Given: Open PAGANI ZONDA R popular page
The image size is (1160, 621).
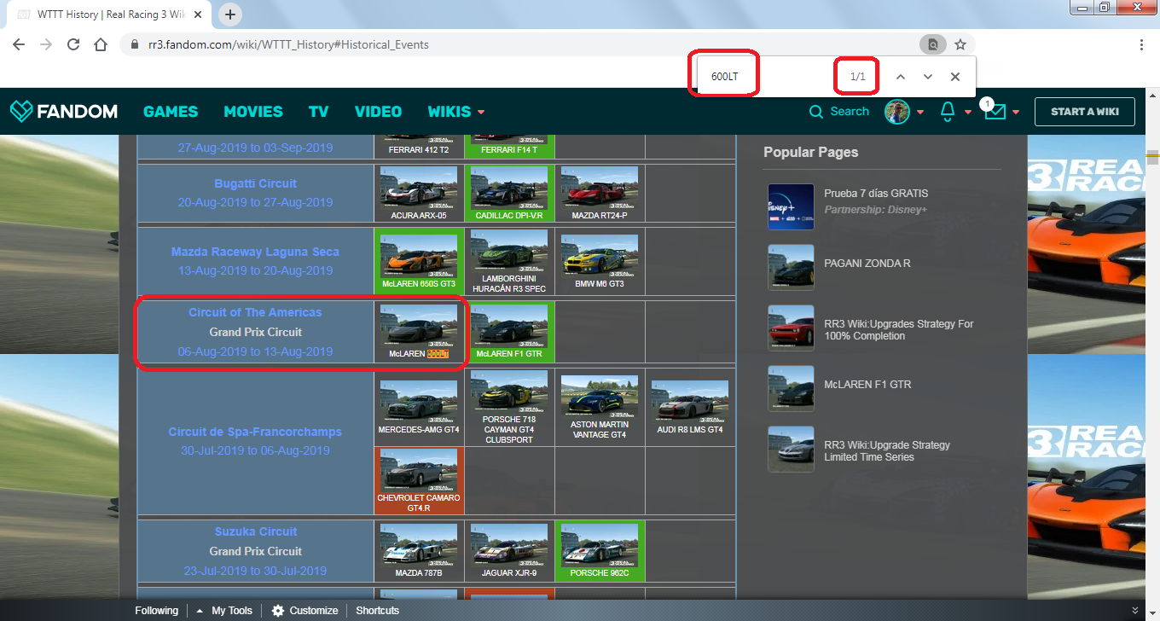Looking at the screenshot, I should [x=867, y=264].
